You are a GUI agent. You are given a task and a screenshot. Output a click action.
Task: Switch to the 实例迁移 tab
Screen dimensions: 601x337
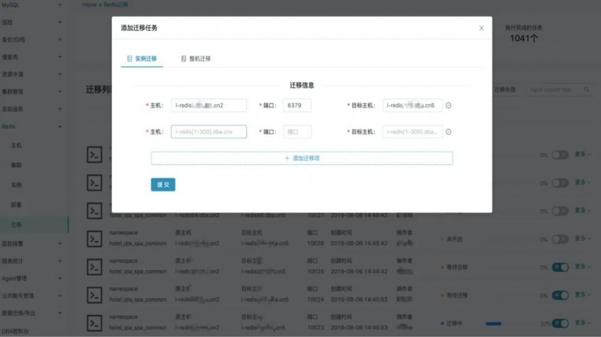click(142, 59)
